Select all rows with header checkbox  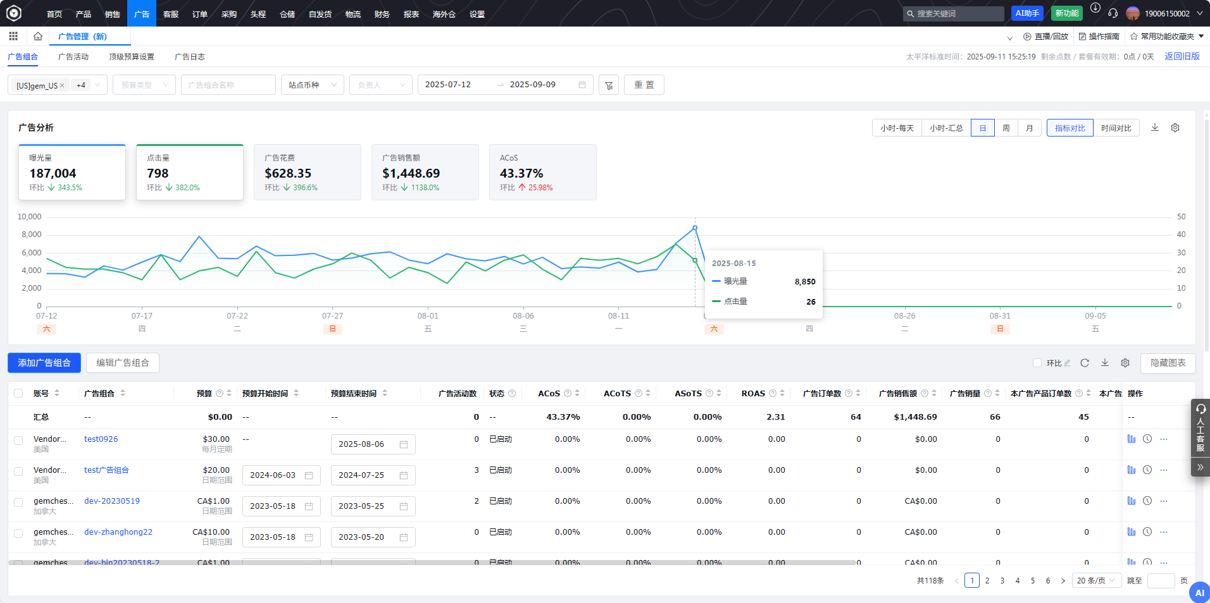coord(18,393)
